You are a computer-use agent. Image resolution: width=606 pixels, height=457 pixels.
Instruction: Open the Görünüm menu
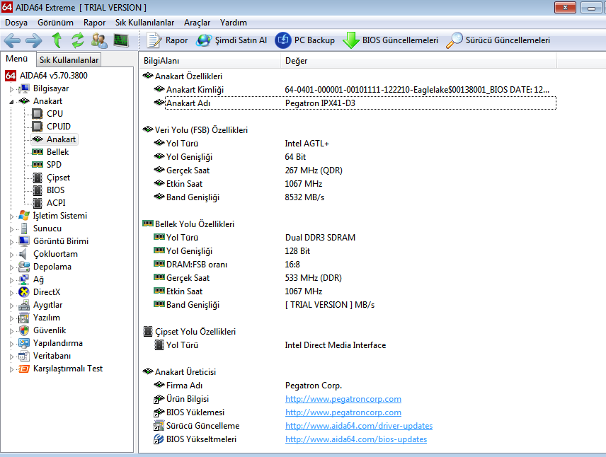[x=56, y=23]
